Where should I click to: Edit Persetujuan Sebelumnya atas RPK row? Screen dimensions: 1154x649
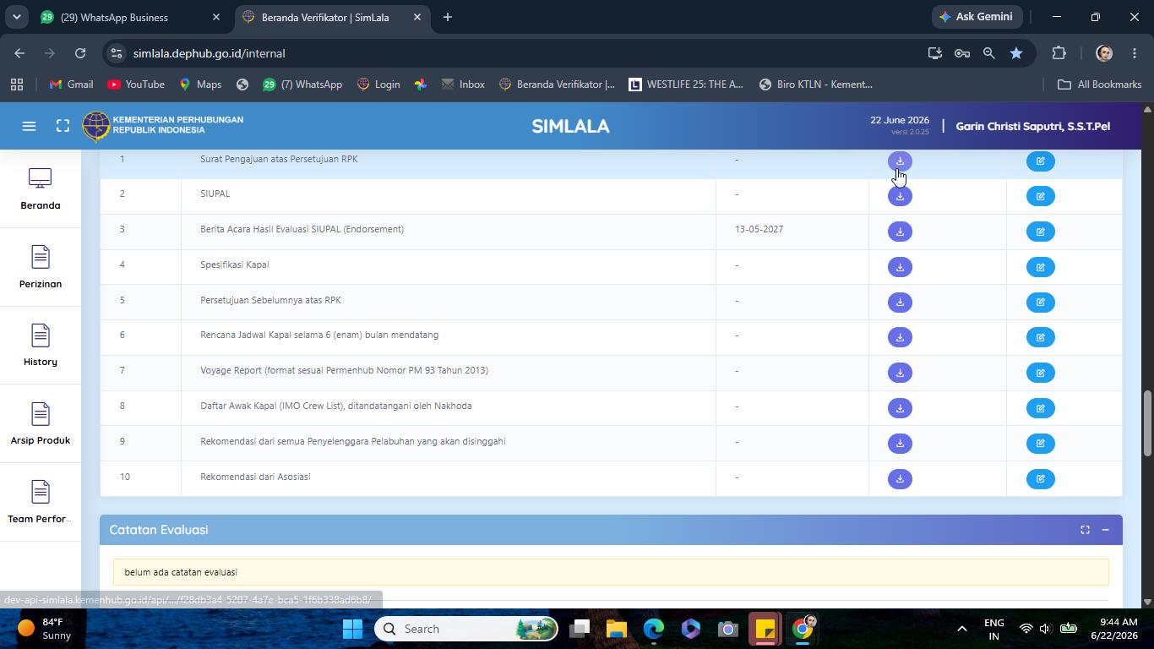click(1040, 302)
